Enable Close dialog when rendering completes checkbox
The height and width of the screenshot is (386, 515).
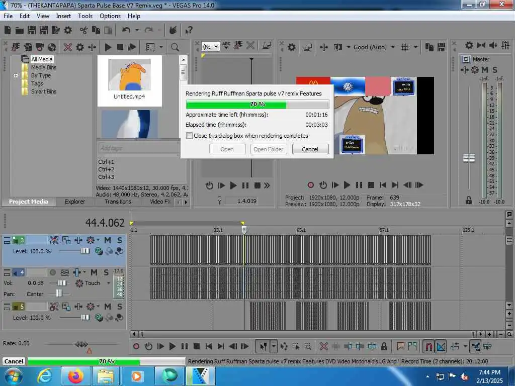tap(189, 136)
